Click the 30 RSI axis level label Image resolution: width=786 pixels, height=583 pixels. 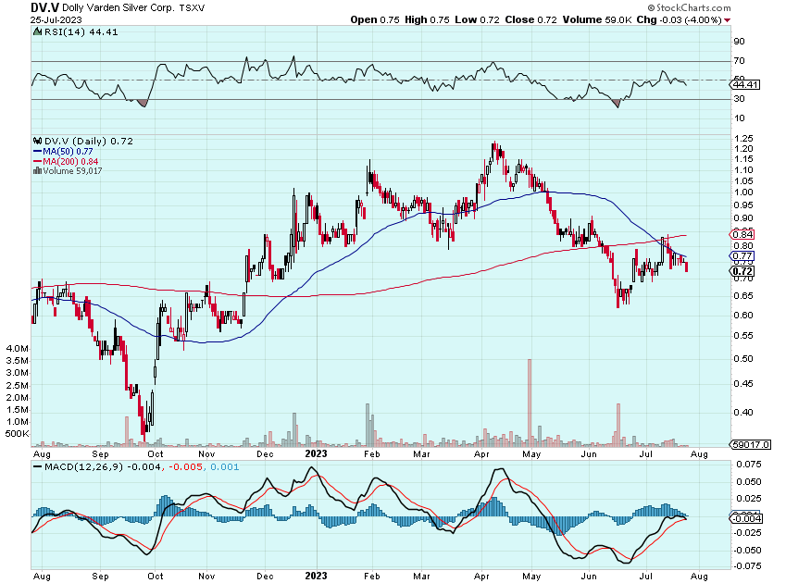pos(740,99)
